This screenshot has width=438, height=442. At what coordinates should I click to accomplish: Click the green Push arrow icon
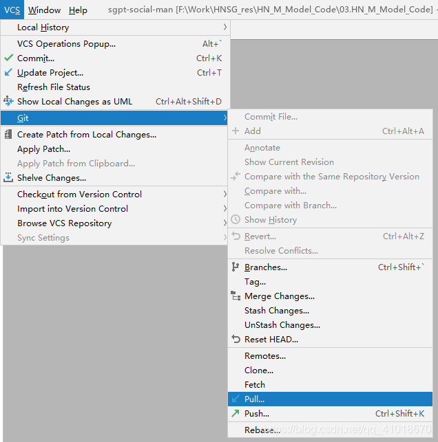[236, 413]
